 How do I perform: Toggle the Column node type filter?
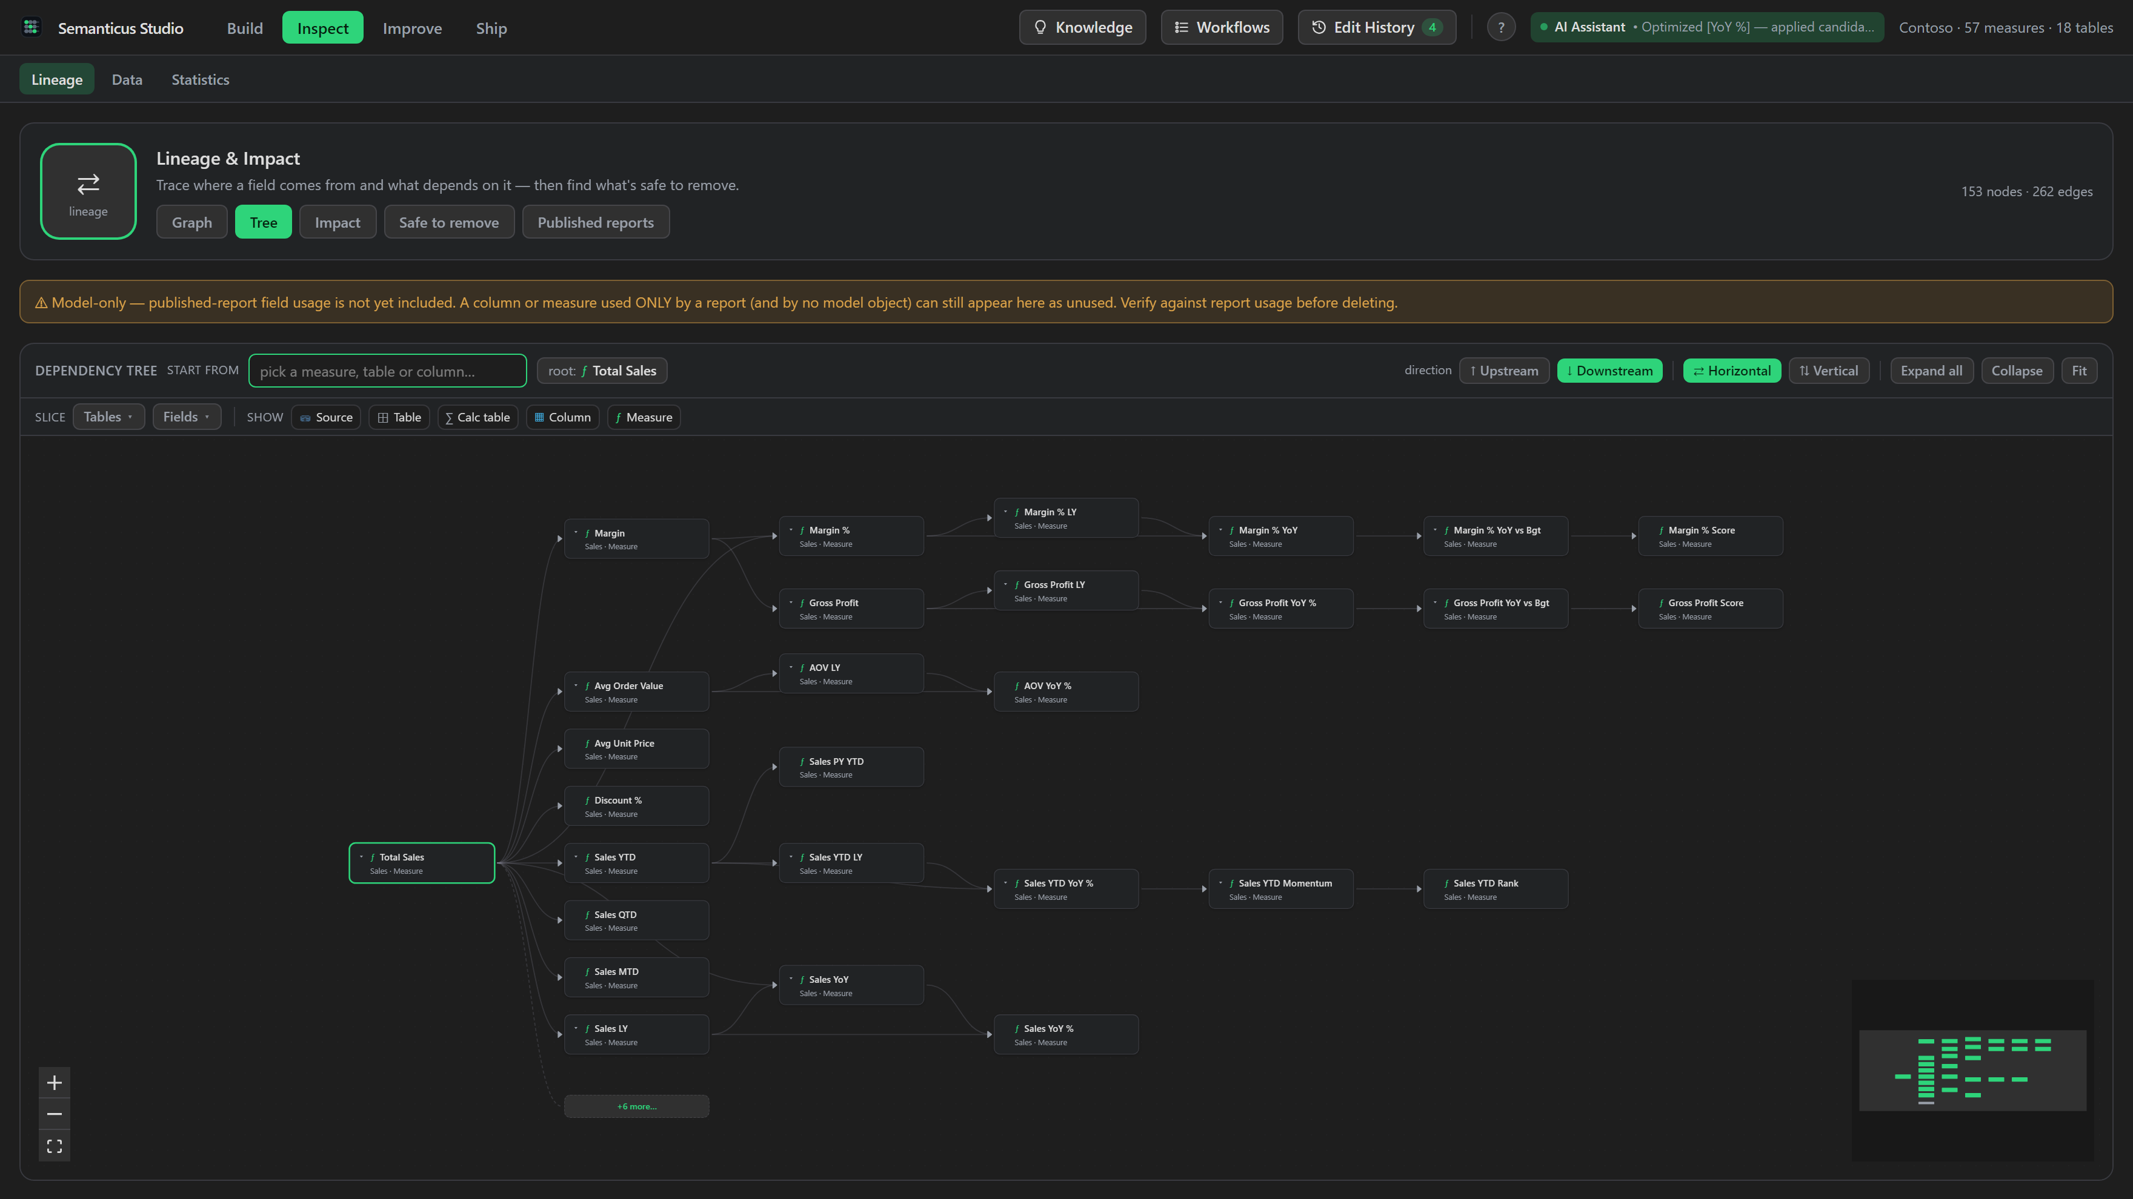pyautogui.click(x=562, y=417)
